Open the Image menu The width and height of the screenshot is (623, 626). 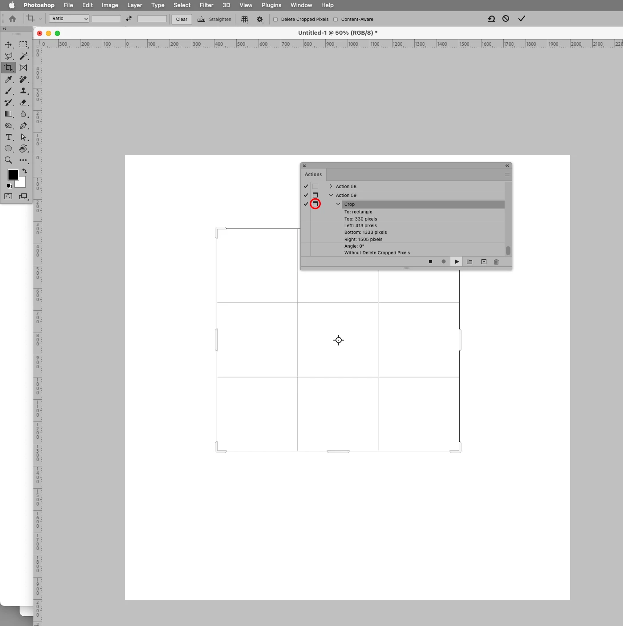tap(110, 5)
